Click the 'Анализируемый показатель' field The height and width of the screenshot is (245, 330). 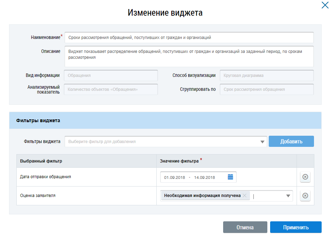[111, 89]
